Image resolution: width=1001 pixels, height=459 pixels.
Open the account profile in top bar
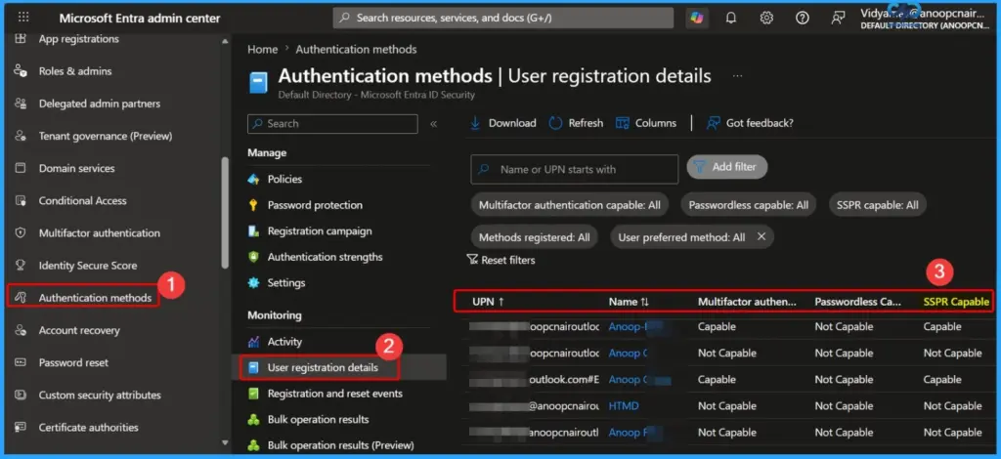tap(927, 18)
